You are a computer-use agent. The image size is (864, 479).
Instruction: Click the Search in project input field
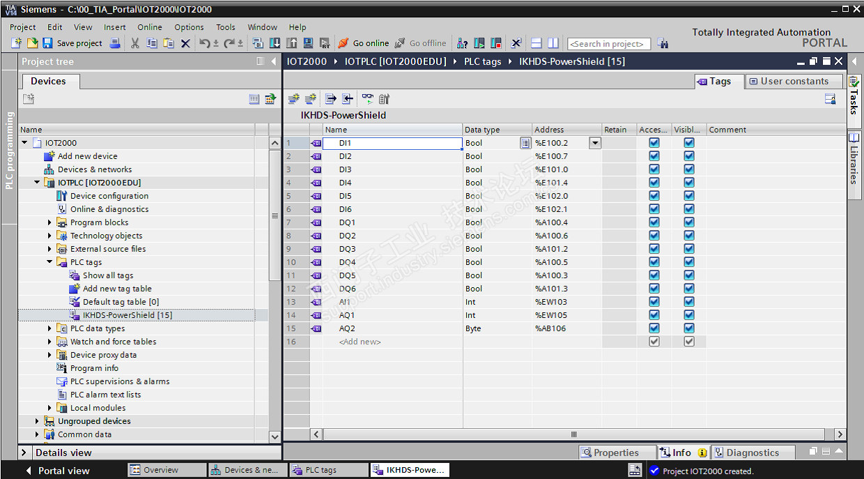609,44
